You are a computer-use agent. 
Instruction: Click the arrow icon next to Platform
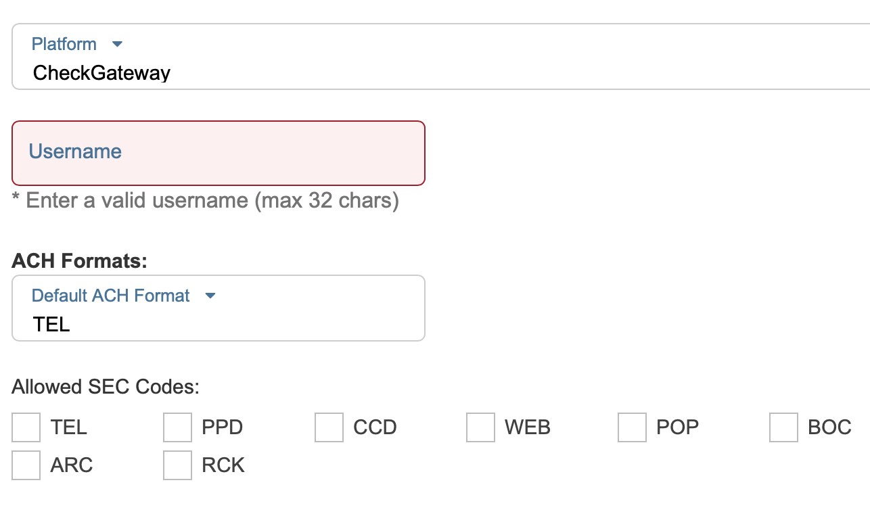point(117,45)
